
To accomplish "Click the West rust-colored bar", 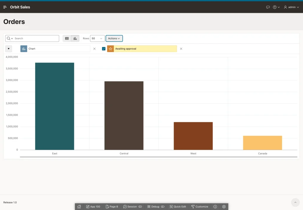I will pyautogui.click(x=193, y=136).
